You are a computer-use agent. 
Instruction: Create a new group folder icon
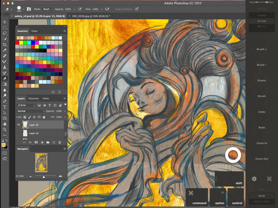(48, 142)
